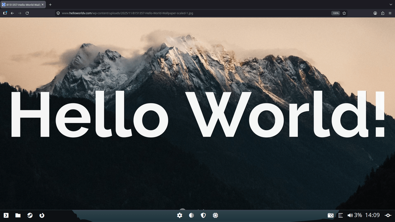Click the site permissions badge in address bar
Viewport: 395px width, 222px height.
coord(58,13)
